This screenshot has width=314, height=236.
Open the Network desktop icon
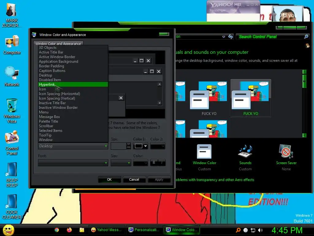tap(12, 77)
